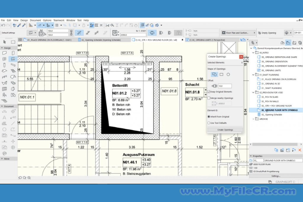Click Default Settings in info box
Image resolution: width=303 pixels, height=202 pixels.
click(8, 33)
